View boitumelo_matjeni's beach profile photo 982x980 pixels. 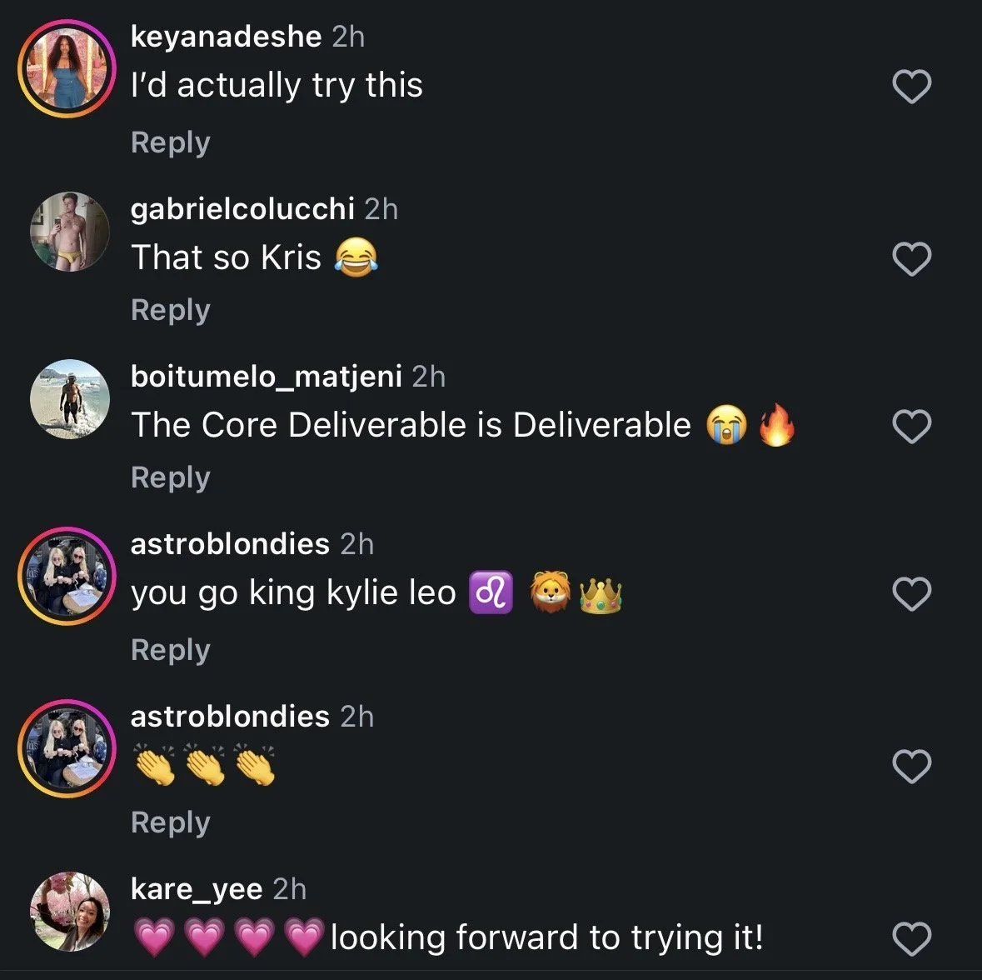[x=69, y=399]
